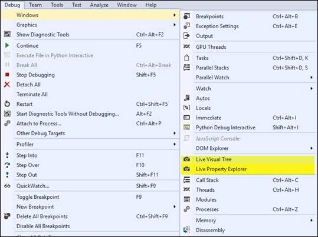Viewport: 318px width, 237px height.
Task: Click the Breakpoints window icon
Action: click(186, 16)
